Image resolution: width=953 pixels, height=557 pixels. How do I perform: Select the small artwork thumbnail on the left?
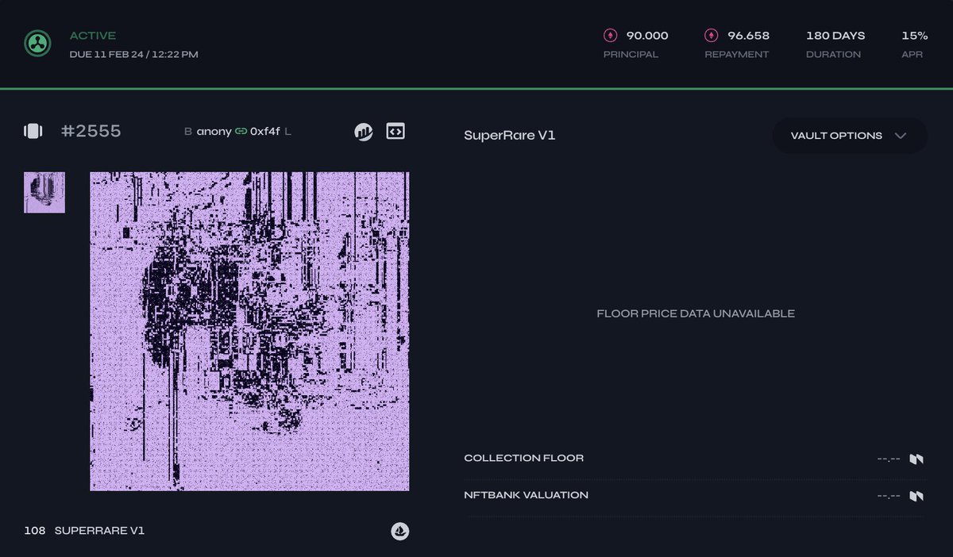(x=44, y=192)
